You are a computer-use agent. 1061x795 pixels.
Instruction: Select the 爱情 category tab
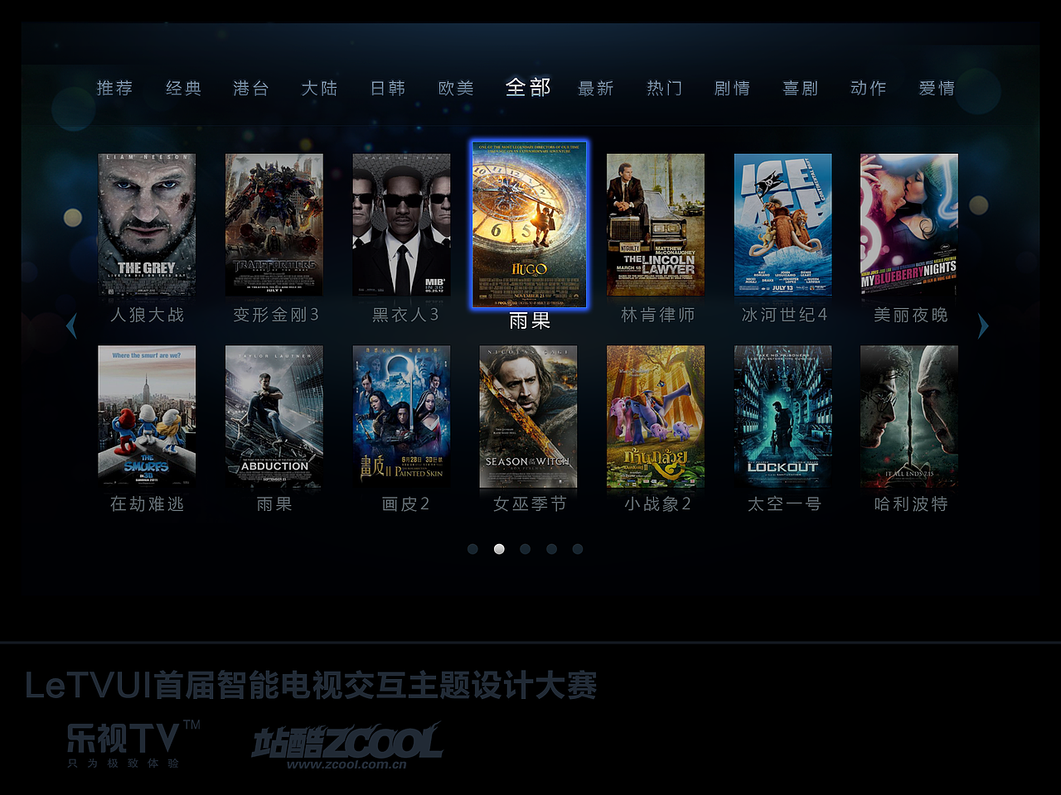coord(937,88)
